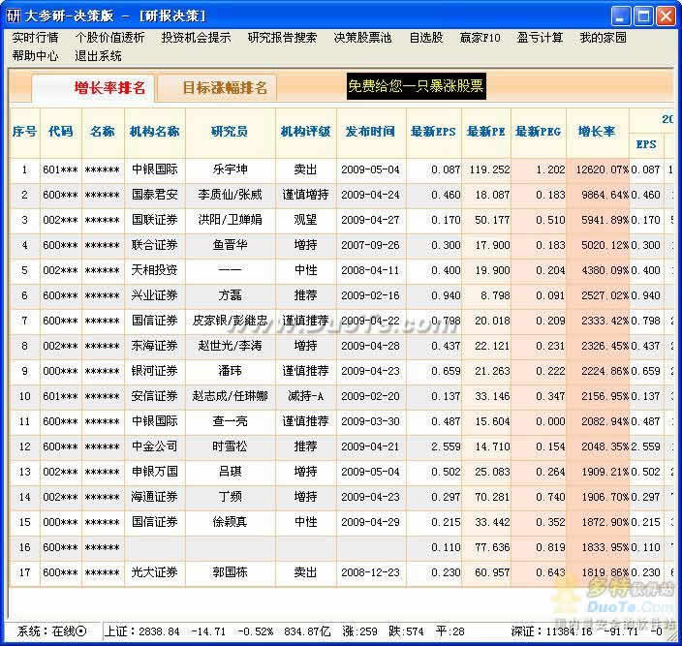The image size is (682, 646).
Task: Select the 中金公司 institution cell
Action: coord(155,446)
